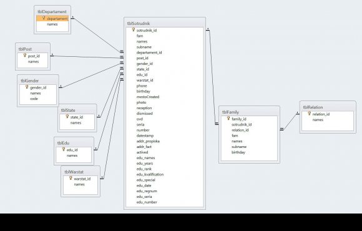Click the key icon beside state_id
Screen dimensions: 362x231
(x=67, y=116)
